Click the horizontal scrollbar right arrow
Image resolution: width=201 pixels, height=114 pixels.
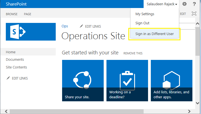coord(189,111)
